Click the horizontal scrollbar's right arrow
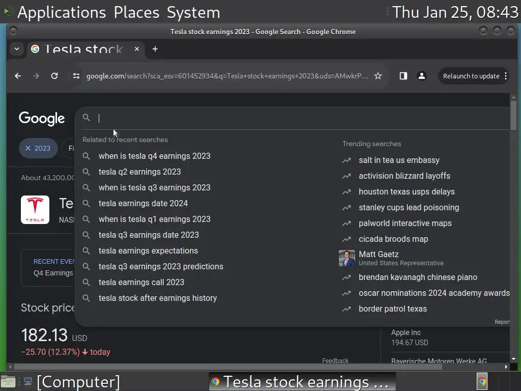This screenshot has width=521, height=391. tap(506, 367)
